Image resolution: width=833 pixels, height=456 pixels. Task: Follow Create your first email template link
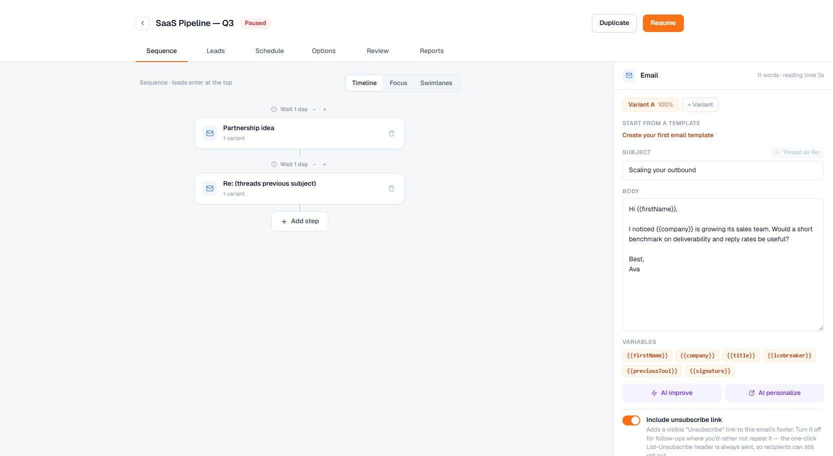coord(668,135)
